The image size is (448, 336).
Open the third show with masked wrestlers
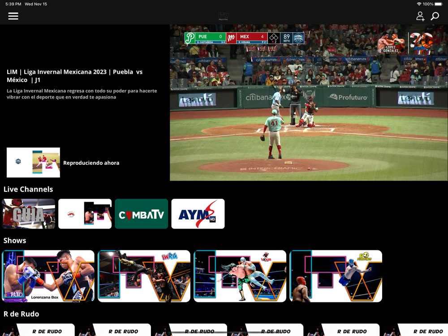240,276
